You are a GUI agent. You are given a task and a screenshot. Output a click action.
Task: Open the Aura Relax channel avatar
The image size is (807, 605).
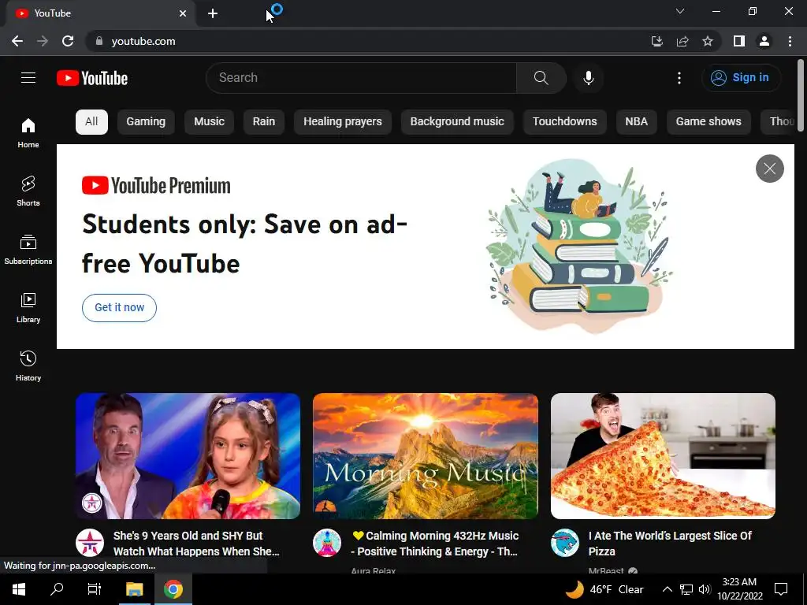(x=327, y=543)
